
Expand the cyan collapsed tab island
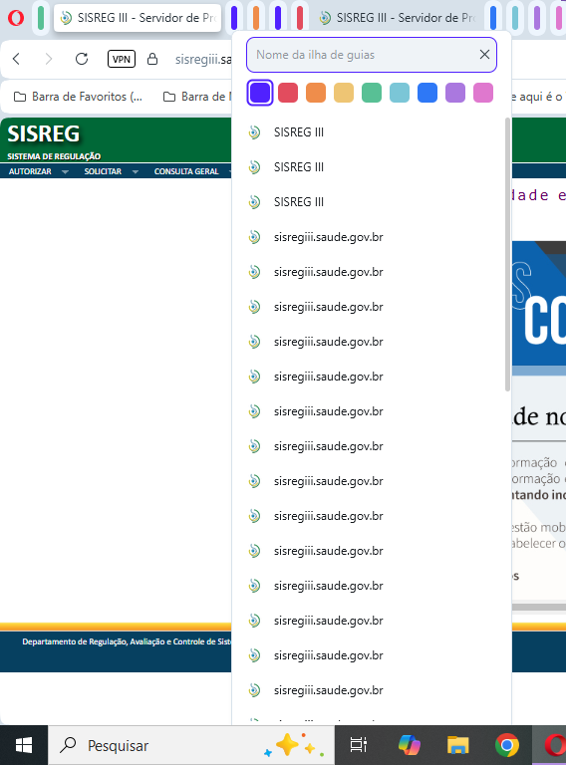click(x=515, y=18)
